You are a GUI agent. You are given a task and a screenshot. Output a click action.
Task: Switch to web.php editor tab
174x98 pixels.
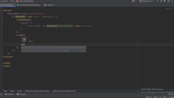[x=50, y=5]
